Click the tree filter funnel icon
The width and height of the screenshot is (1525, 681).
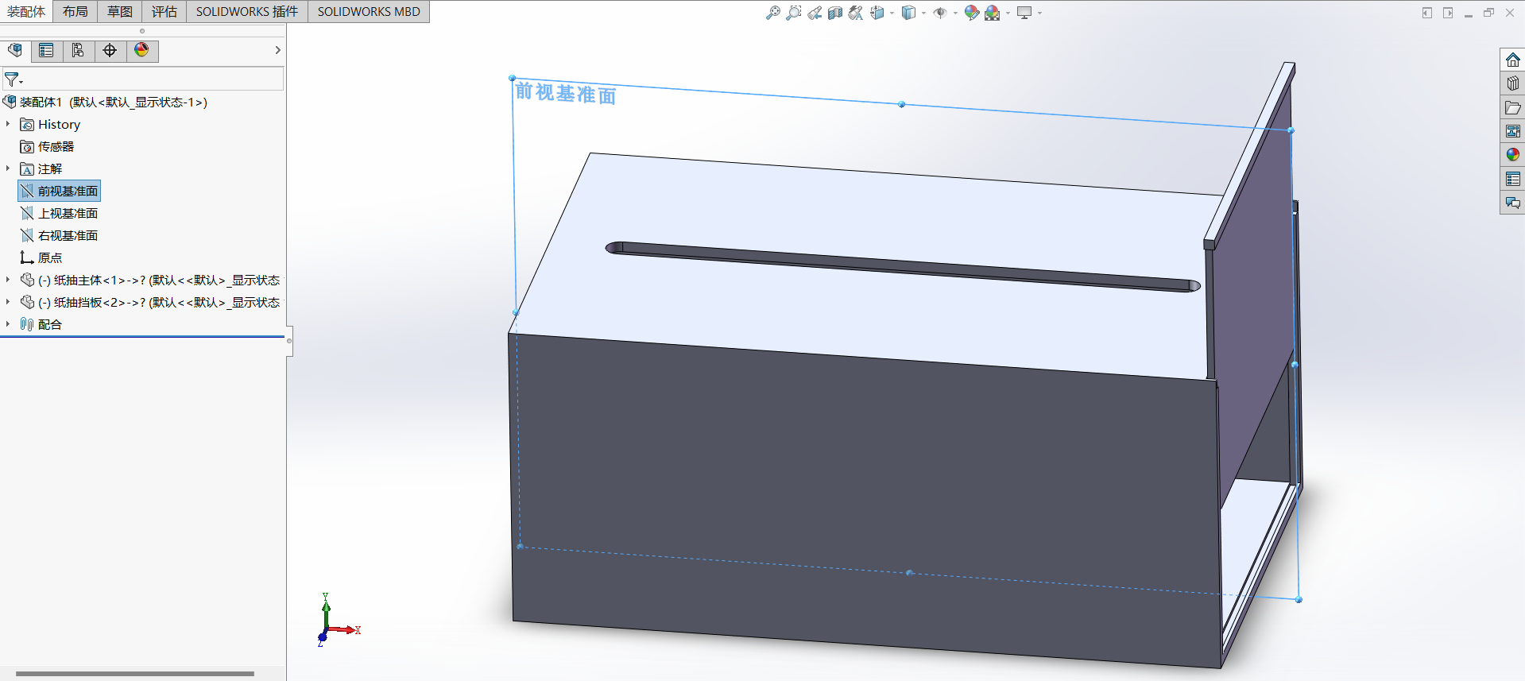pyautogui.click(x=13, y=79)
